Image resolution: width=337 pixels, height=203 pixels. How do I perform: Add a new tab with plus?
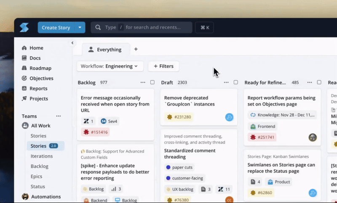(x=136, y=49)
